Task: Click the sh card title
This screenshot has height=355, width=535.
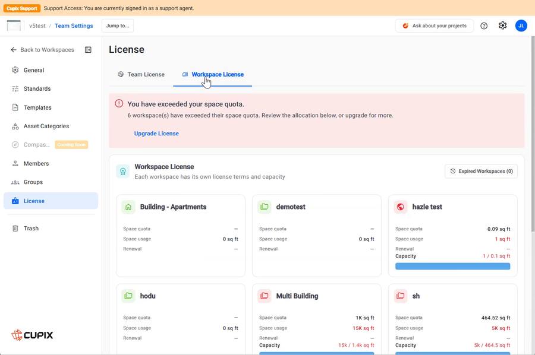Action: [416, 296]
